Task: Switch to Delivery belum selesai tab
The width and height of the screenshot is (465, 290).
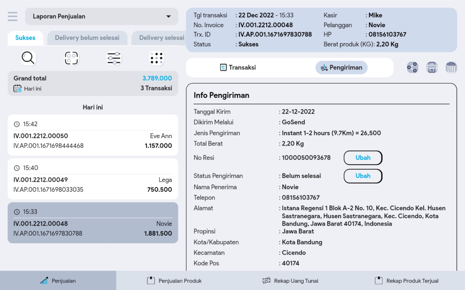Action: point(87,38)
